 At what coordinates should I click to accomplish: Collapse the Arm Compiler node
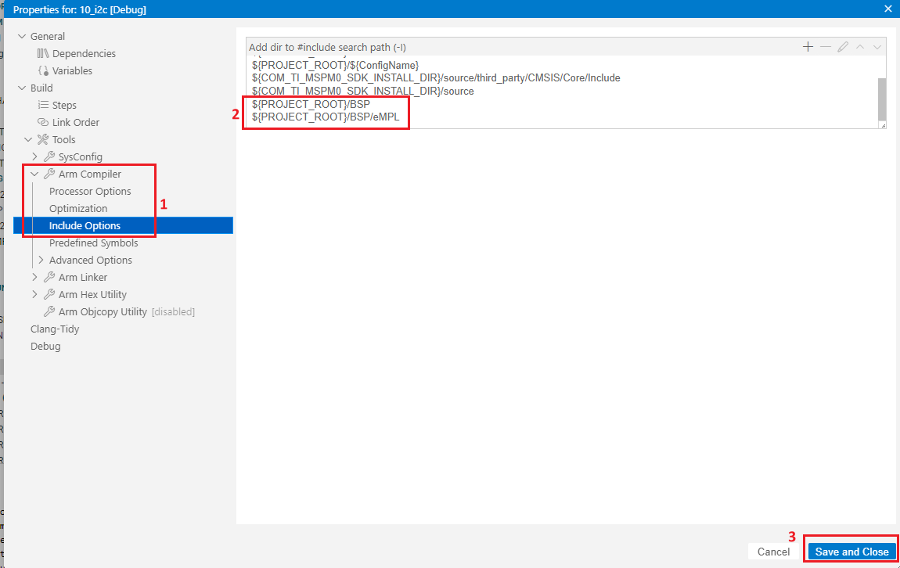pos(34,174)
